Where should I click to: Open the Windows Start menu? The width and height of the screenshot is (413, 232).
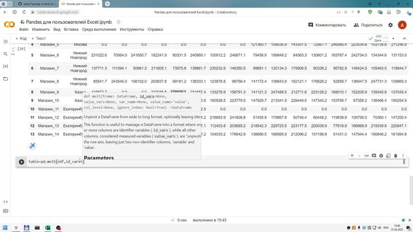(x=5, y=227)
